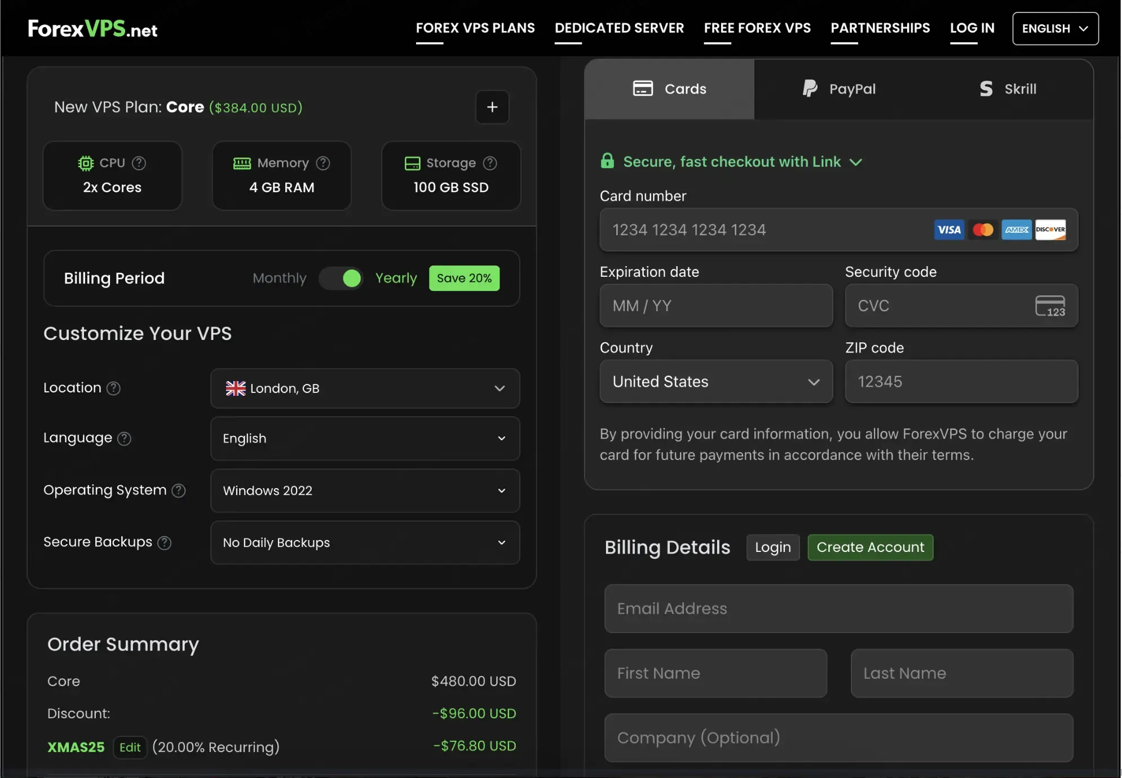1122x778 pixels.
Task: Click the Mastercard logo
Action: (983, 229)
